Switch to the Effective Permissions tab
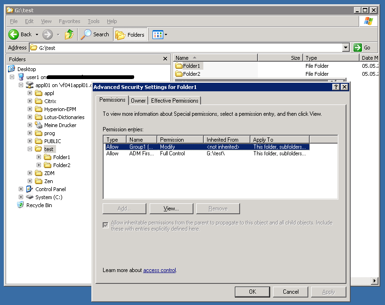The width and height of the screenshot is (385, 305). (175, 101)
